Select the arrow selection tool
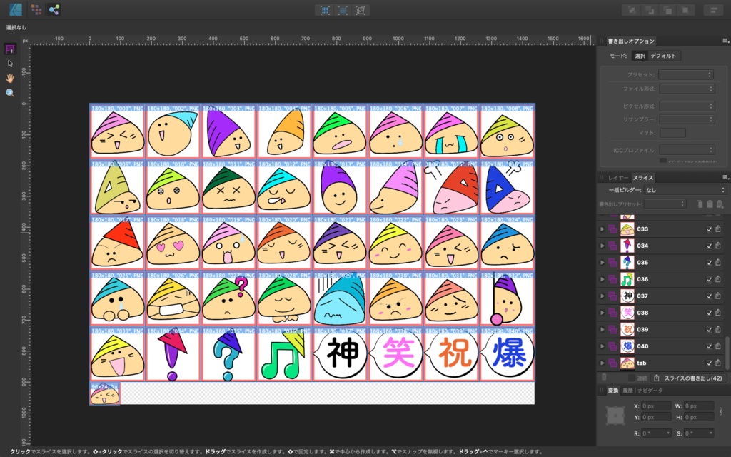731x457 pixels. point(10,63)
